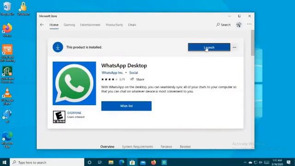Select the Firefox desktop shortcut

(x=7, y=30)
